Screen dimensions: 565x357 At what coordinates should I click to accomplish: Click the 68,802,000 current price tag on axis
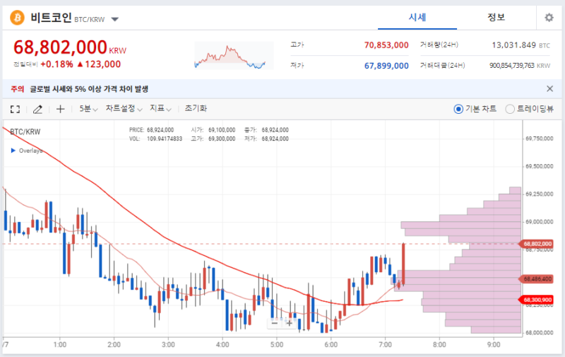coord(536,244)
